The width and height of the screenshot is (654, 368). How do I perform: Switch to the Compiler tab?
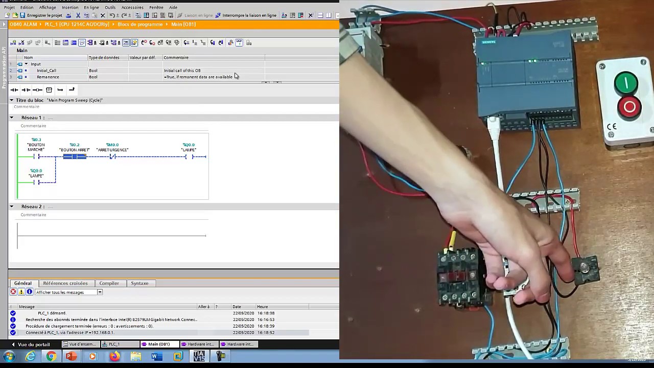pos(109,283)
